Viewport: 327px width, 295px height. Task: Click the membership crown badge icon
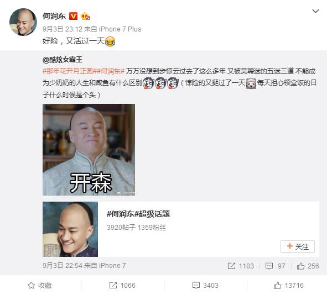click(85, 16)
